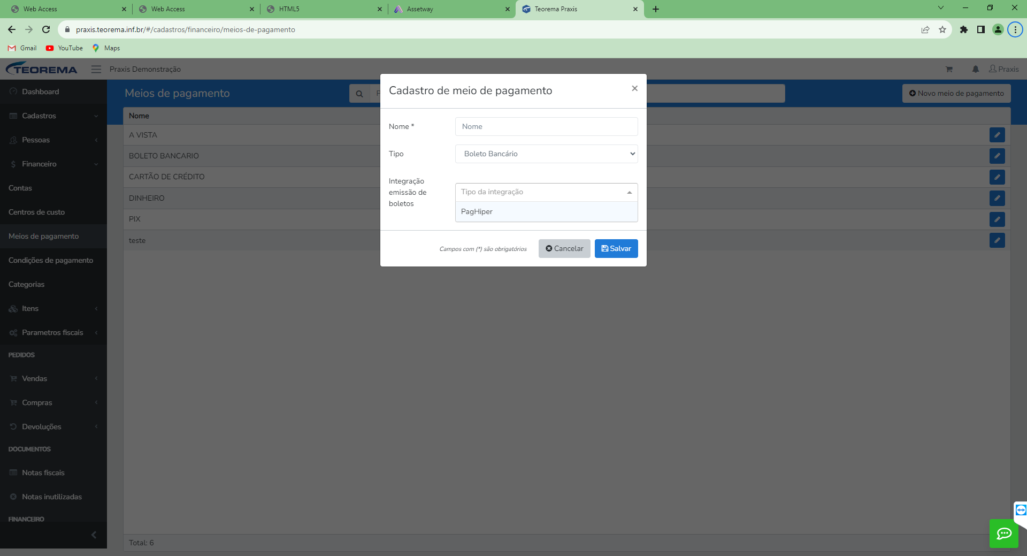This screenshot has width=1027, height=556.
Task: Open the browser extensions puzzle icon
Action: (964, 29)
